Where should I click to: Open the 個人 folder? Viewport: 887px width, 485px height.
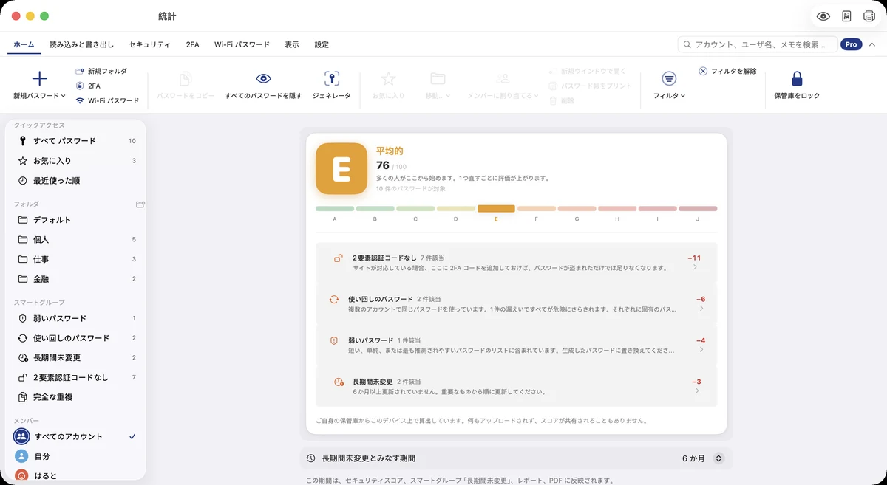pos(75,240)
